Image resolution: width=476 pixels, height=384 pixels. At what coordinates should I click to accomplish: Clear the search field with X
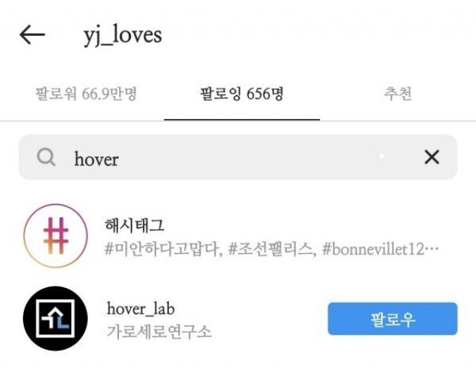coord(432,157)
